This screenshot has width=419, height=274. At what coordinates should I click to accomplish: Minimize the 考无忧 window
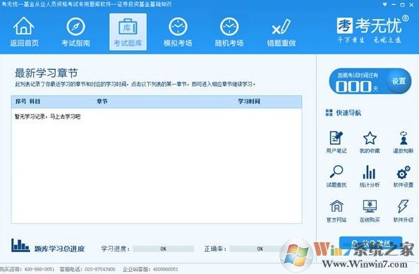click(x=394, y=4)
